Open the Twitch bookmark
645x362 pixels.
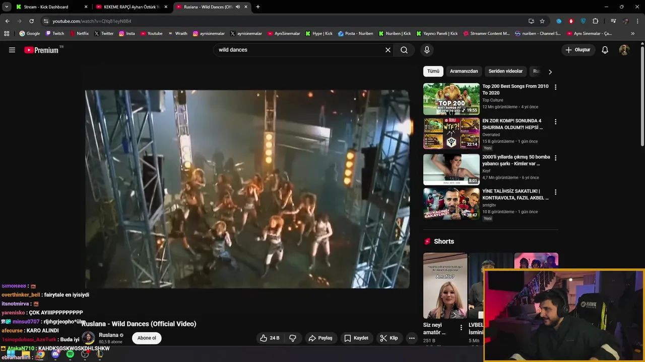(55, 34)
